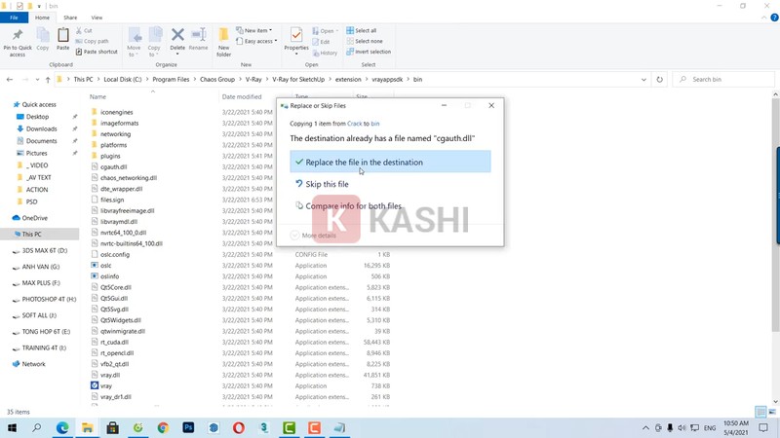
Task: Open Photoshop from the taskbar
Action: [188, 427]
